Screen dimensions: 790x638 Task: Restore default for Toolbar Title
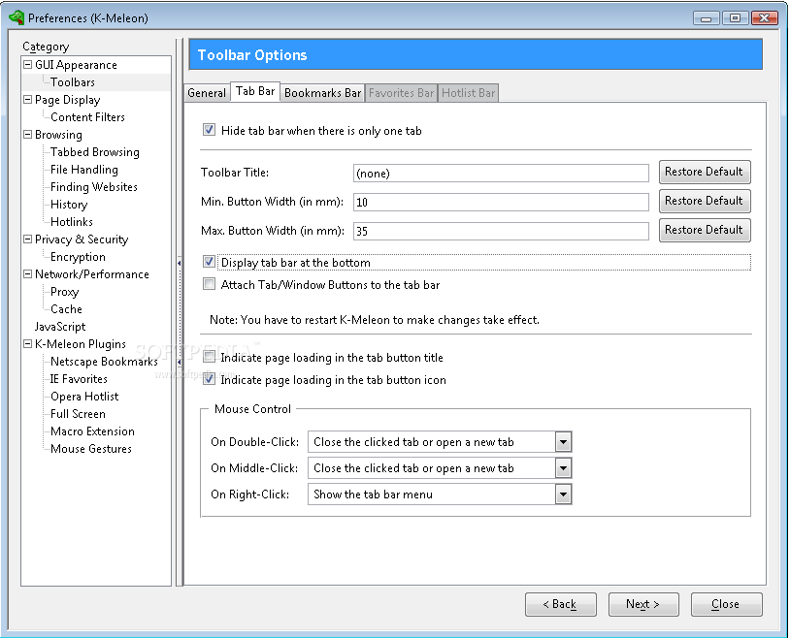[705, 173]
